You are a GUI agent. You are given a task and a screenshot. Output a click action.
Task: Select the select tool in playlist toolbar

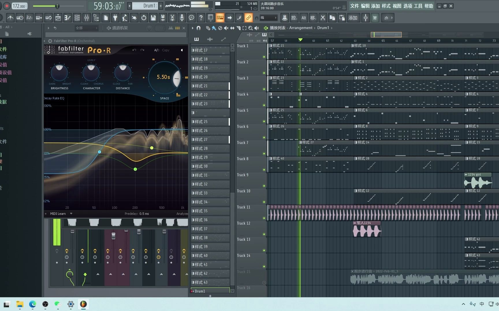244,28
